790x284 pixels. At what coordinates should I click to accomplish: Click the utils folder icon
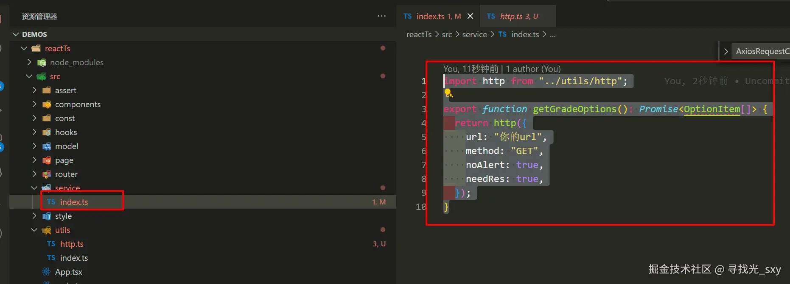tap(47, 230)
